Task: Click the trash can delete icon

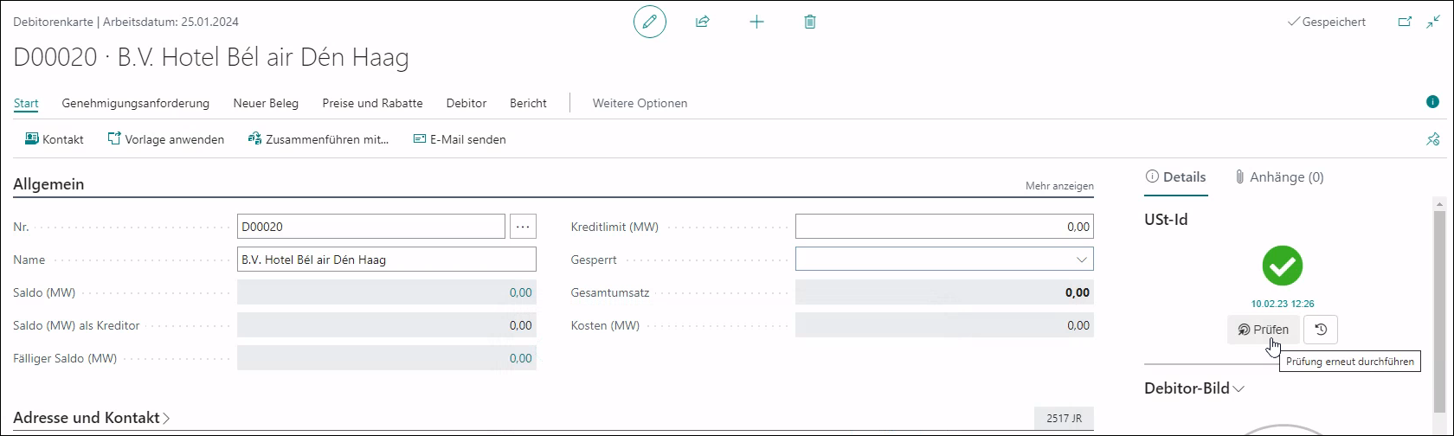Action: pyautogui.click(x=810, y=22)
